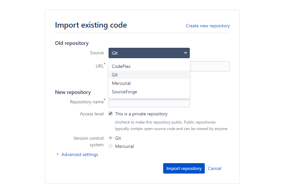The height and width of the screenshot is (195, 286).
Task: Toggle "This is a private repository" setting
Action: pos(110,113)
